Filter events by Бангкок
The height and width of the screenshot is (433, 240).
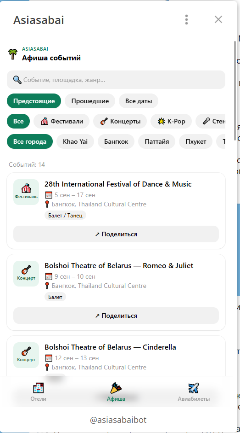click(116, 142)
